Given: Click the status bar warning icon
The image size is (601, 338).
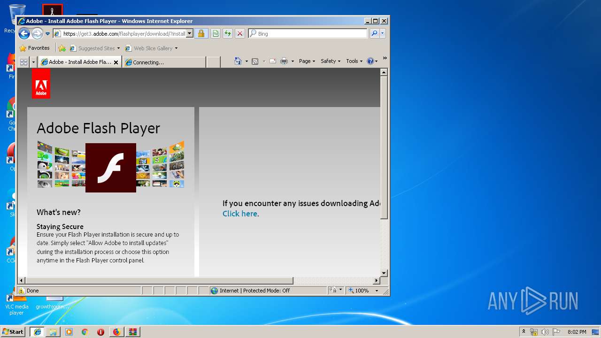Looking at the screenshot, I should [21, 291].
